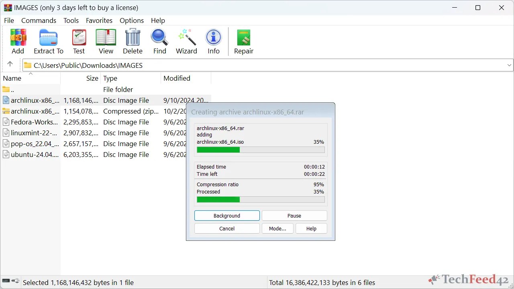Open the File menu
The height and width of the screenshot is (289, 514).
tap(9, 20)
